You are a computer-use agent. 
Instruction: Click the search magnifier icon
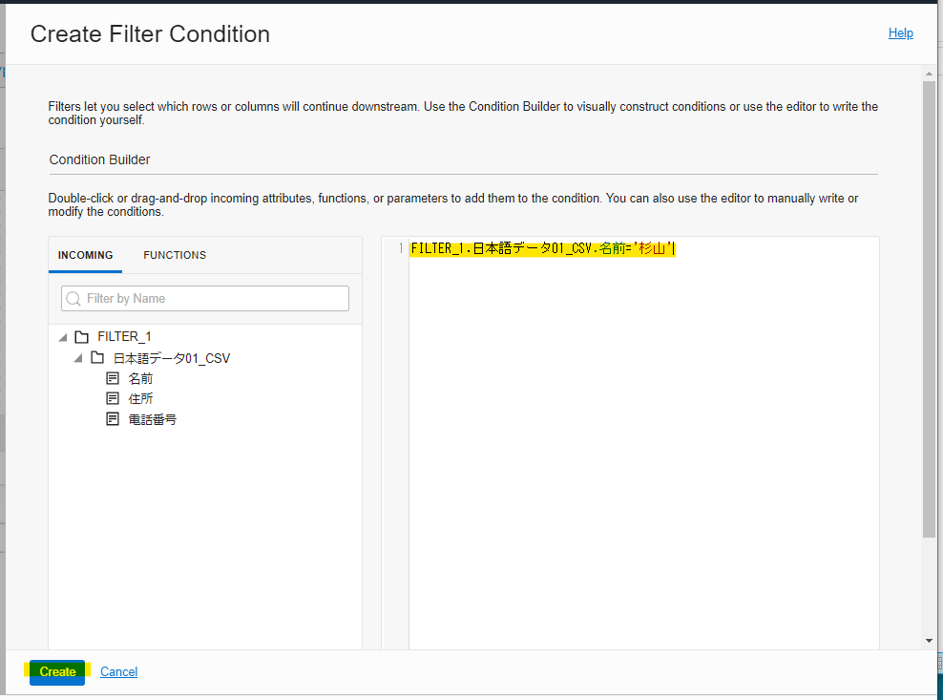73,299
